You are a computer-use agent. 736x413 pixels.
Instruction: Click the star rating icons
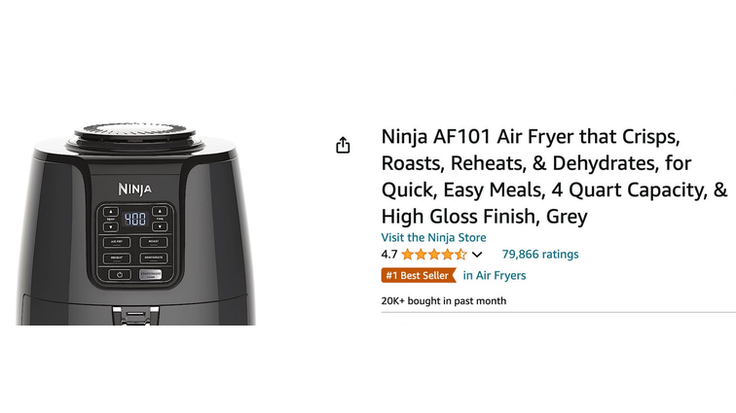click(434, 254)
